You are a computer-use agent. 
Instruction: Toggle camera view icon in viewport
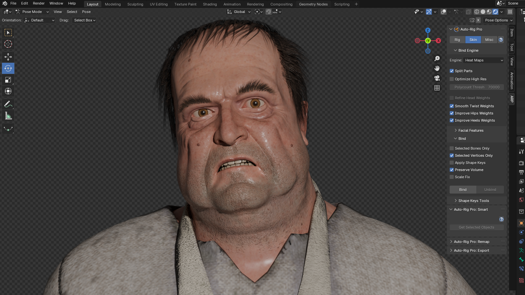pos(437,78)
